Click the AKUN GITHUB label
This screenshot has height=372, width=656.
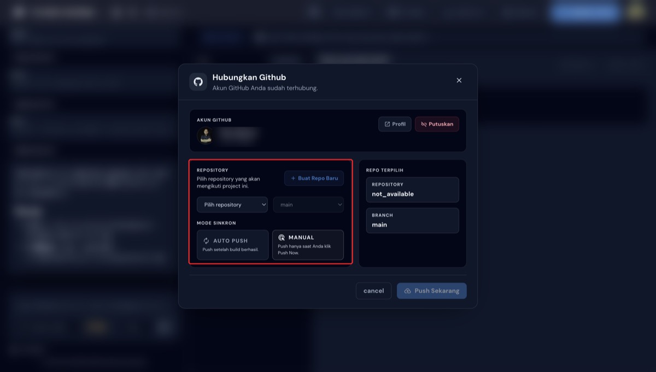(214, 120)
